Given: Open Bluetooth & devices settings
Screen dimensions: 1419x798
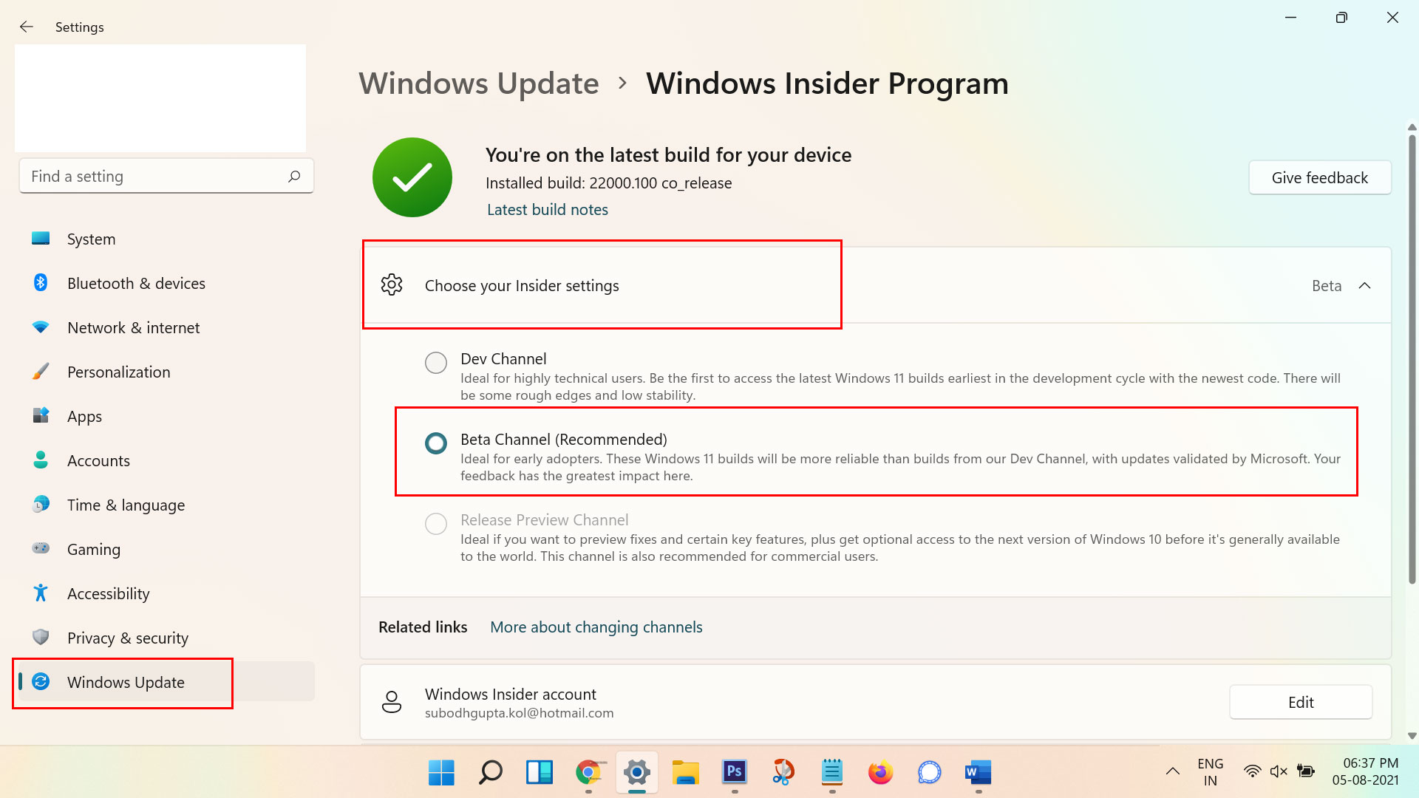Looking at the screenshot, I should point(136,283).
